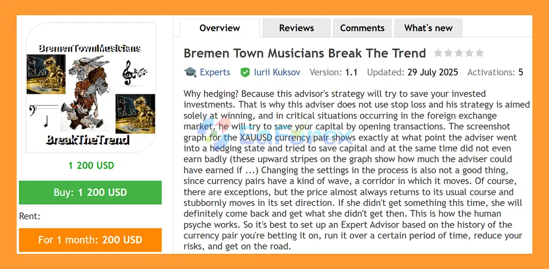Rate one star on first rating star
Image resolution: width=549 pixels, height=269 pixels.
(438, 53)
